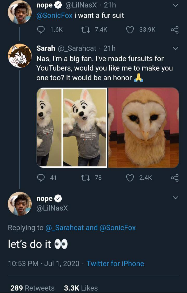Tap the Twitter for iPhone source link

click(x=115, y=264)
